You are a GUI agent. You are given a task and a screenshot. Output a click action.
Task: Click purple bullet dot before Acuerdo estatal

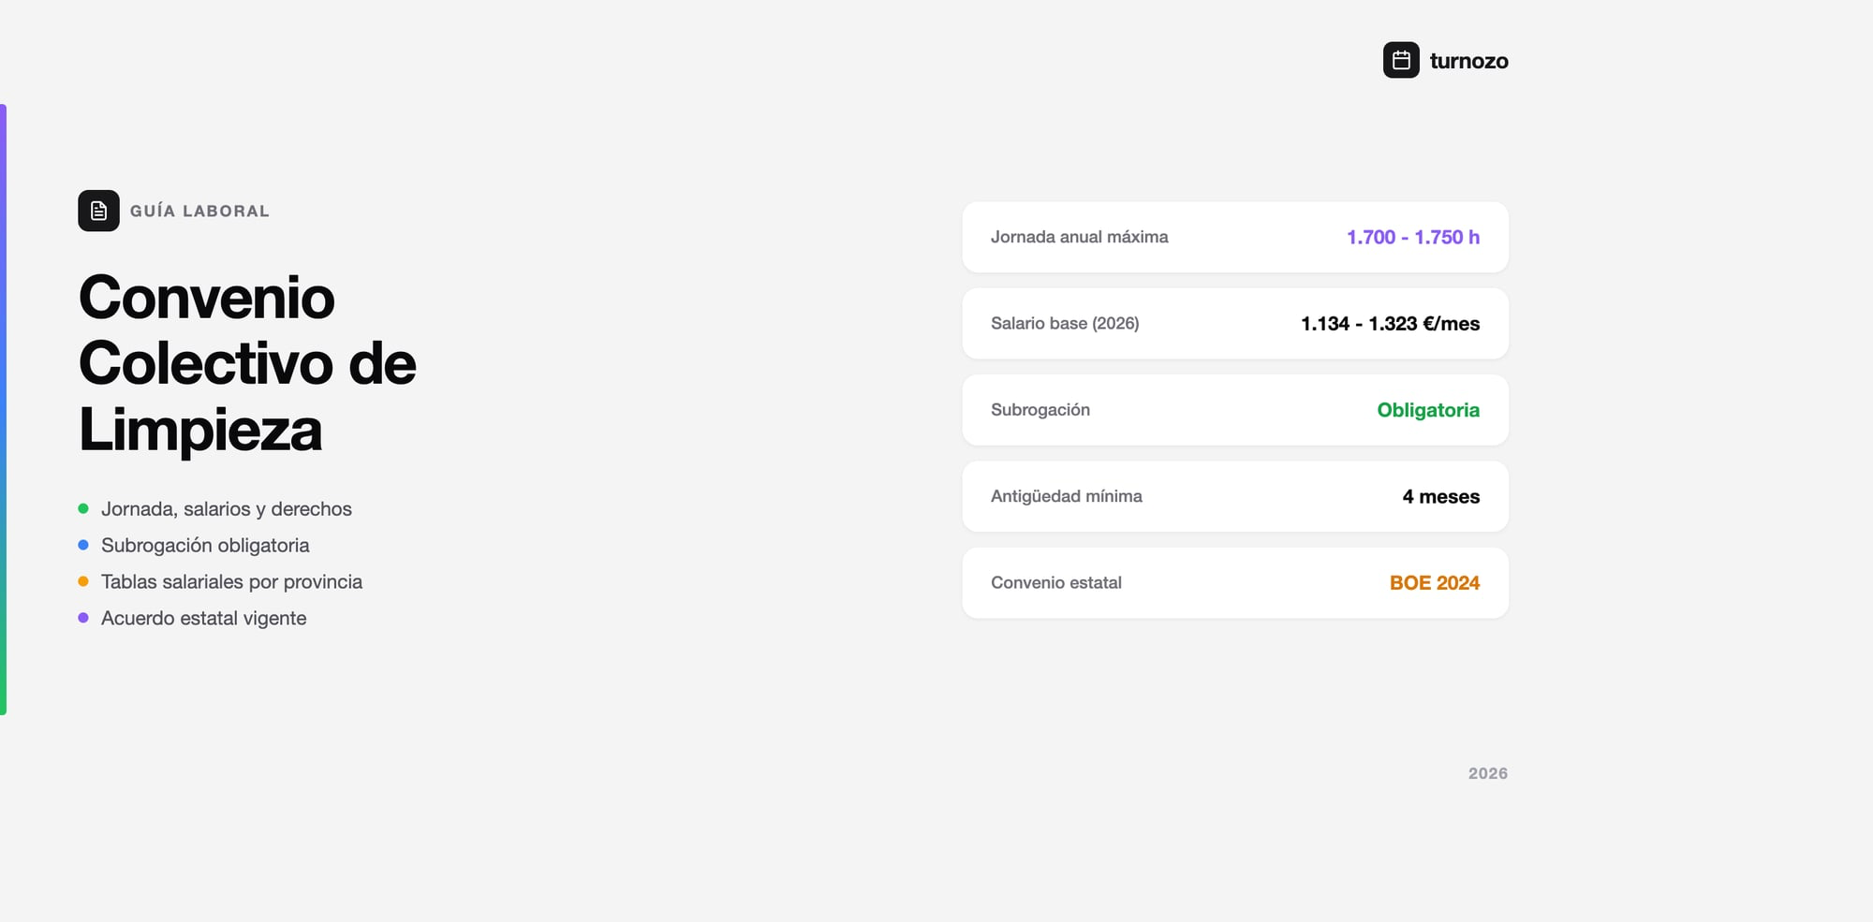click(83, 618)
